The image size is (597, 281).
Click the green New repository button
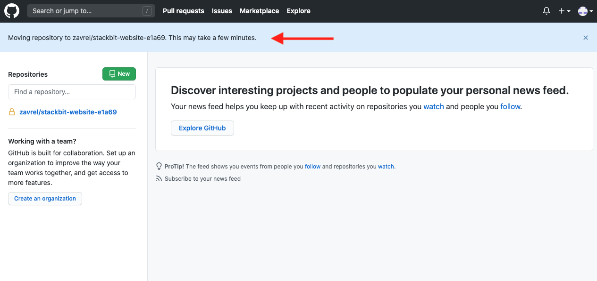pos(119,74)
